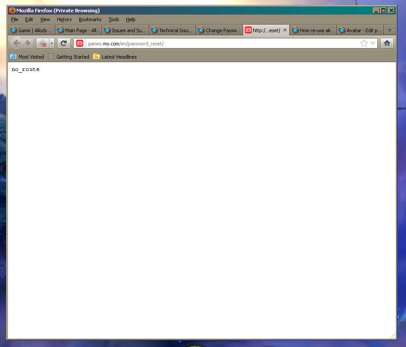Open the Latest Headlines feed bookmark
Viewport: 406px width, 347px height.
pyautogui.click(x=115, y=57)
